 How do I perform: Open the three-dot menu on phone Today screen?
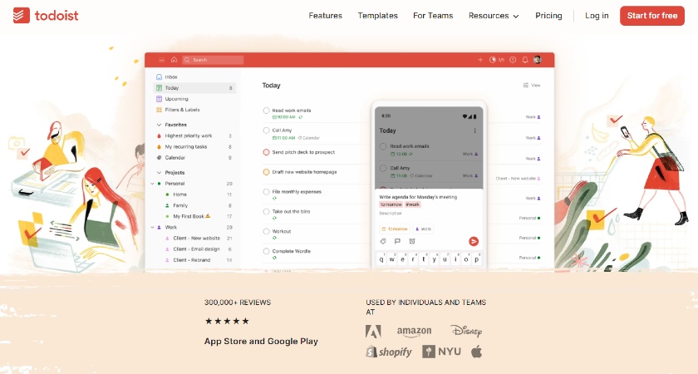pos(475,130)
